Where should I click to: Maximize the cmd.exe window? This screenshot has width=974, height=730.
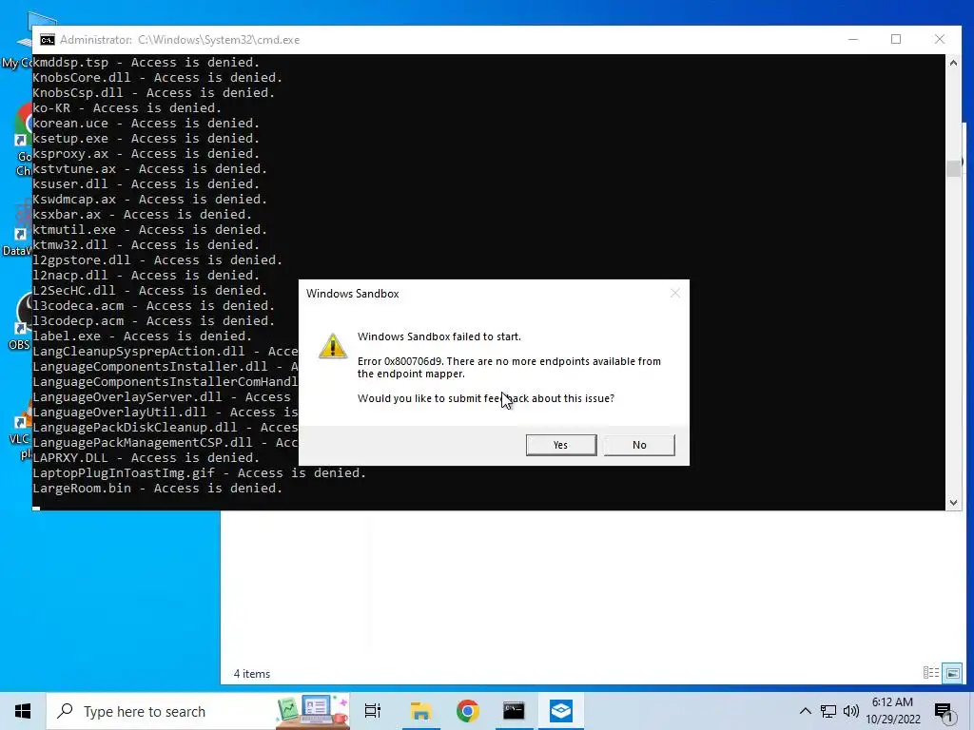tap(896, 39)
